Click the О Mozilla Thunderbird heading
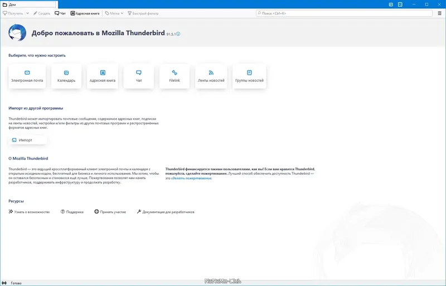446x286 pixels. coord(28,159)
